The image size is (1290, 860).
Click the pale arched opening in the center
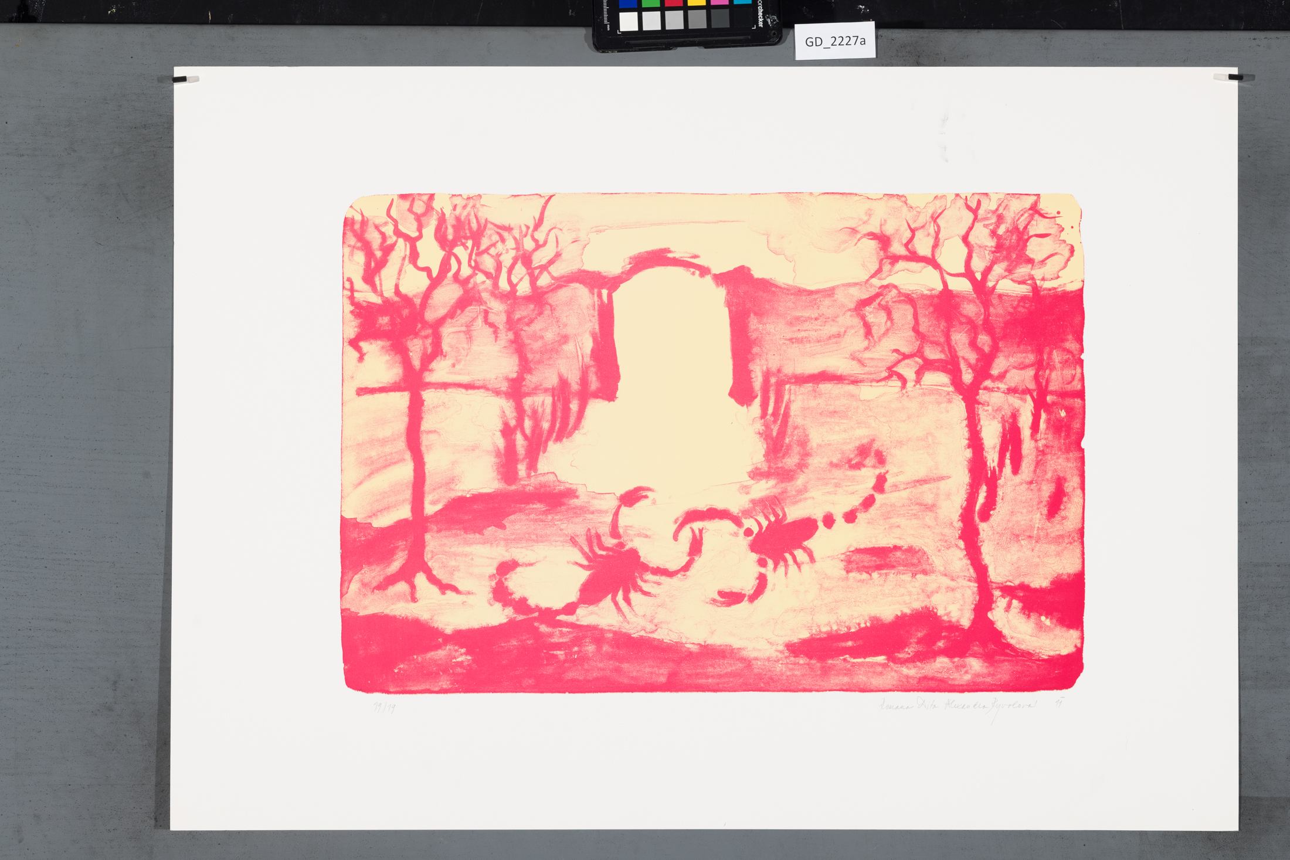[x=671, y=352]
